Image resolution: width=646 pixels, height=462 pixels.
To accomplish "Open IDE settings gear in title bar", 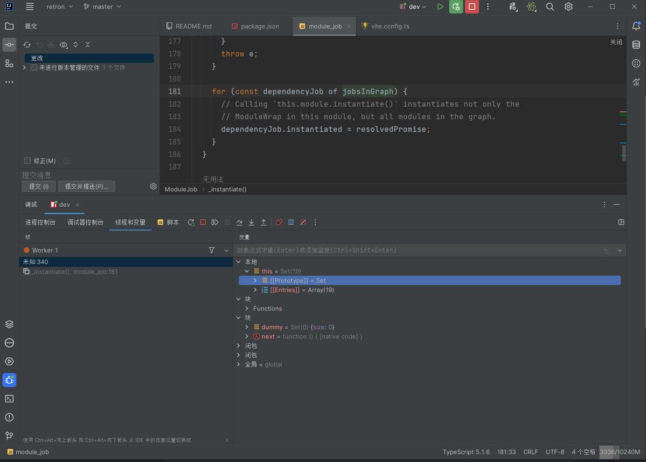I will tap(569, 7).
